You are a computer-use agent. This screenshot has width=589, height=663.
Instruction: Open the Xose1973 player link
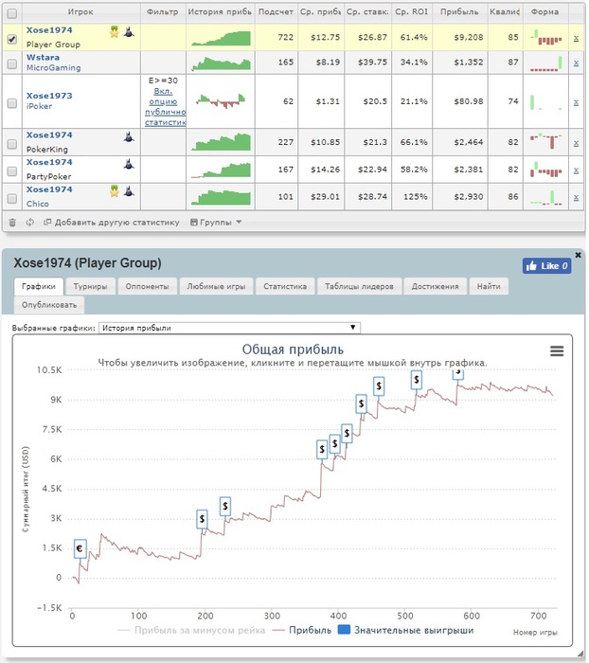click(49, 96)
